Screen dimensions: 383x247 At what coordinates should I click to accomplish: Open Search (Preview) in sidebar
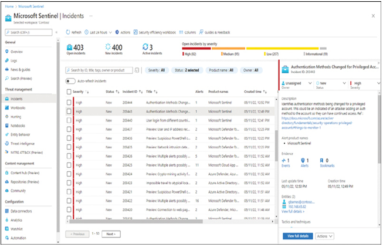pyautogui.click(x=21, y=79)
